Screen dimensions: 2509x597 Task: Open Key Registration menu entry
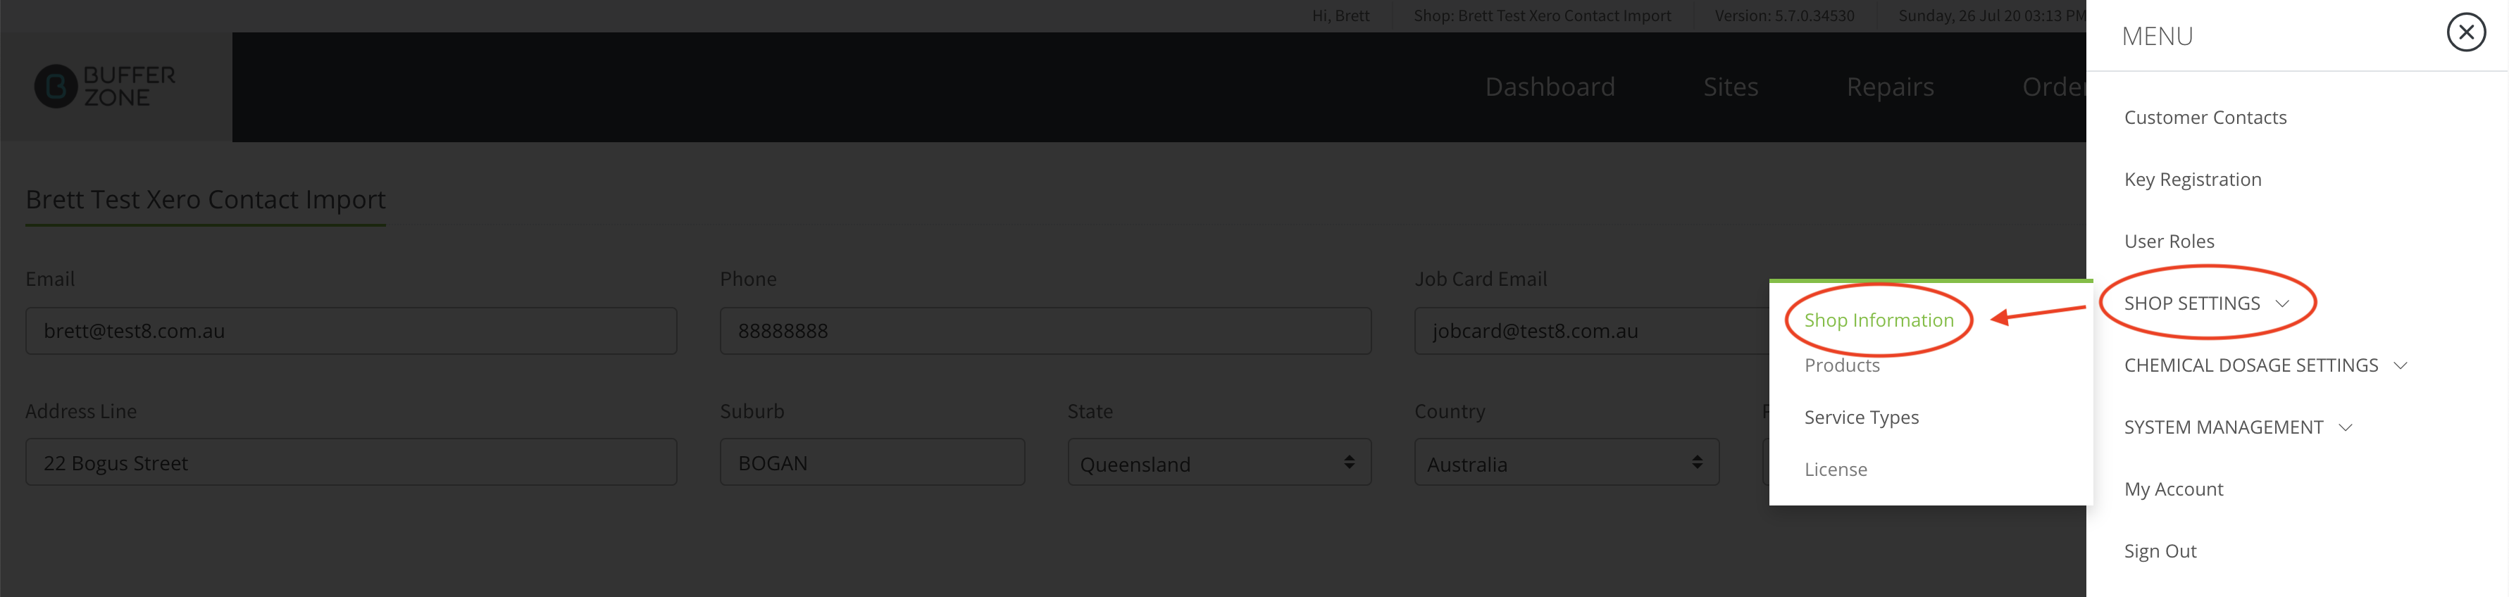[x=2191, y=180]
